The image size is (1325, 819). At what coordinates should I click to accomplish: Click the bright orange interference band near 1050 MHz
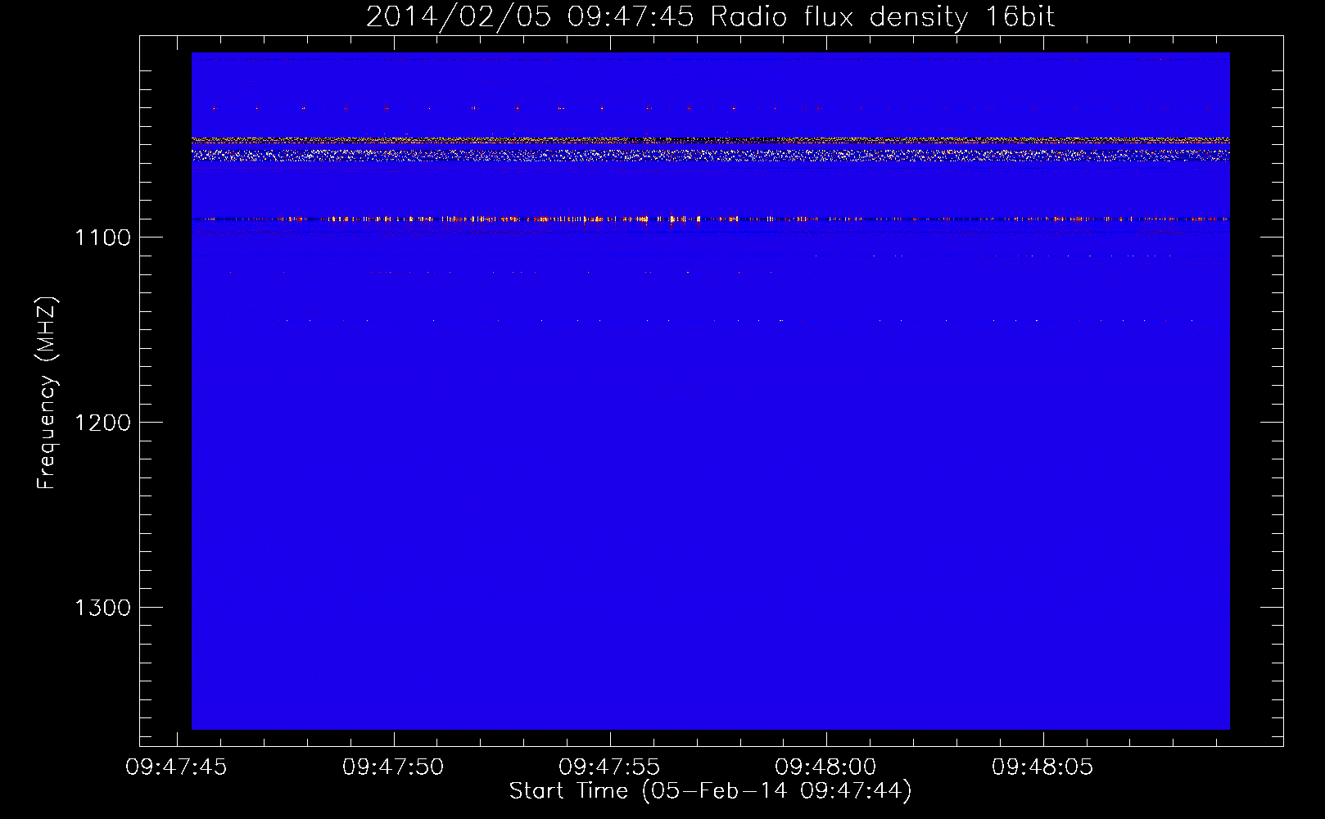pyautogui.click(x=710, y=141)
